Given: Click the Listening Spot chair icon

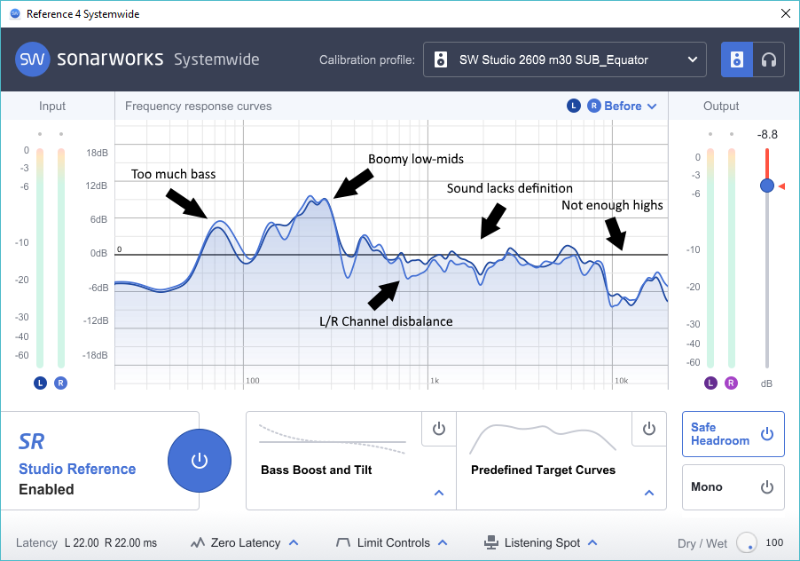Looking at the screenshot, I should [490, 542].
